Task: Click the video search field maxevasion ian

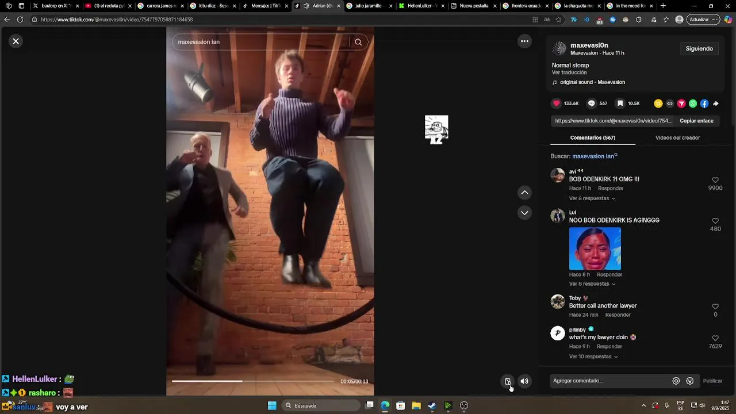Action: click(x=262, y=42)
